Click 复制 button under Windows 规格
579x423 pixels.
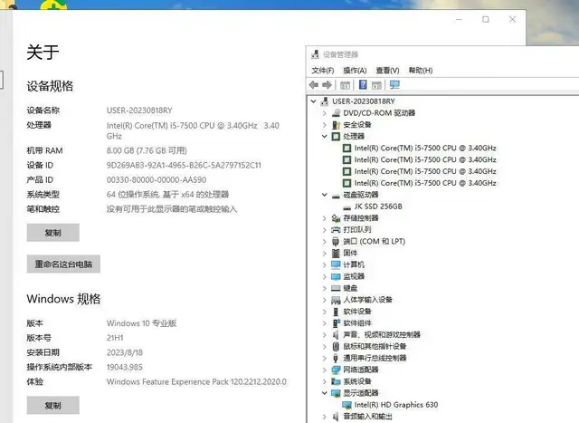tap(52, 405)
